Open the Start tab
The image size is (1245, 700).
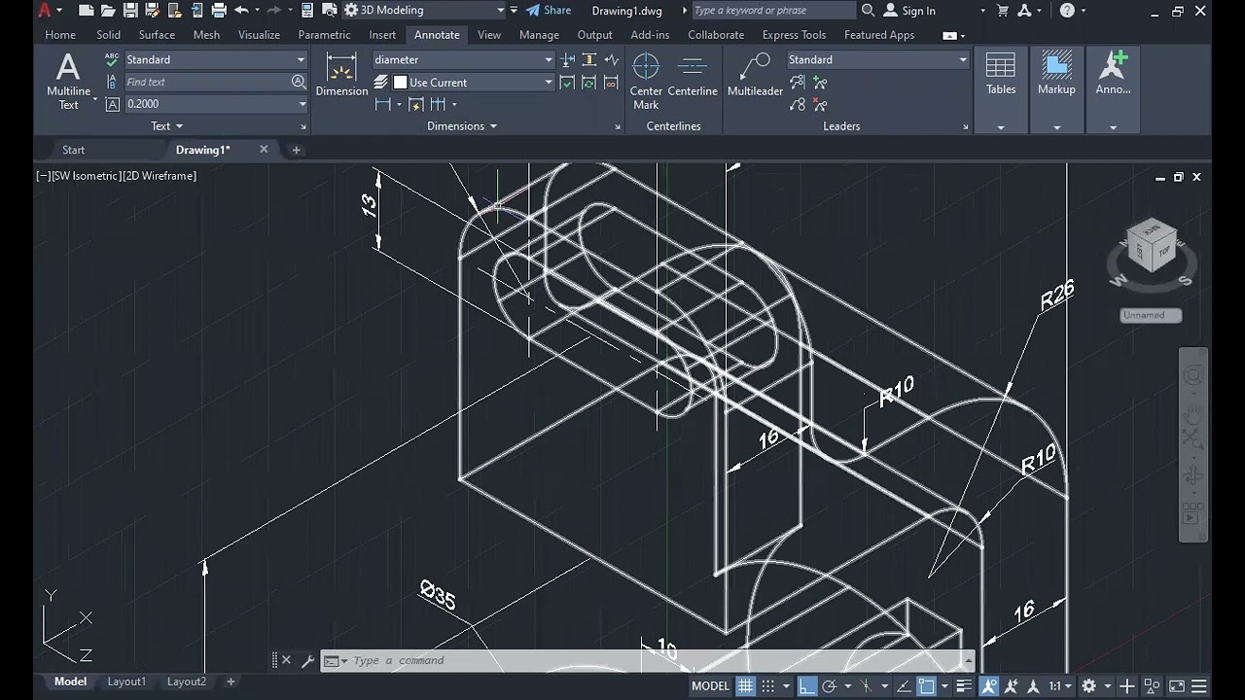[74, 150]
